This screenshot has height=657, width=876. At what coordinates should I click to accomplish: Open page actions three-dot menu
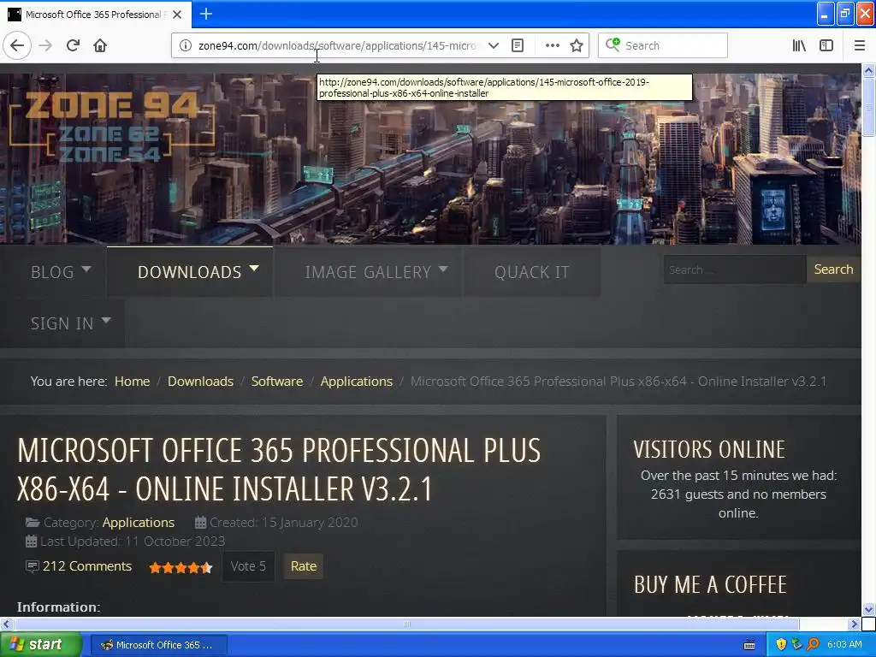click(x=553, y=45)
